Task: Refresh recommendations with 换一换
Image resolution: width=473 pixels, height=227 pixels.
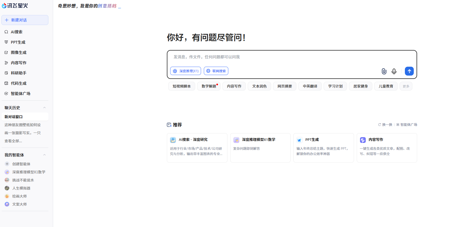Action: 385,125
